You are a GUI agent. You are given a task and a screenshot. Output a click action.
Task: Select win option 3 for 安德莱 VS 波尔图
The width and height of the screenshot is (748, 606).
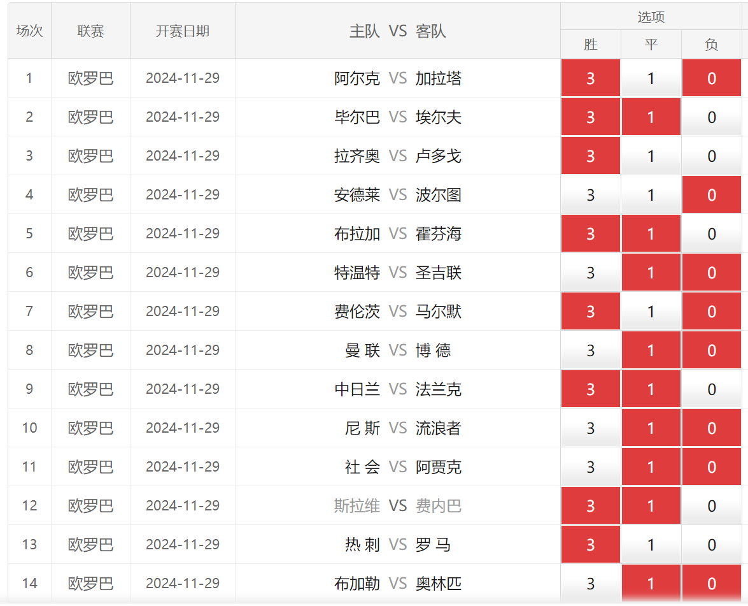click(x=590, y=195)
